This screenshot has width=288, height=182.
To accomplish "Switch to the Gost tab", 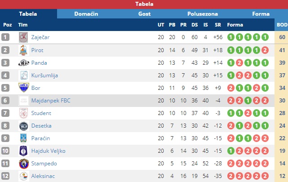I will click(x=144, y=14).
